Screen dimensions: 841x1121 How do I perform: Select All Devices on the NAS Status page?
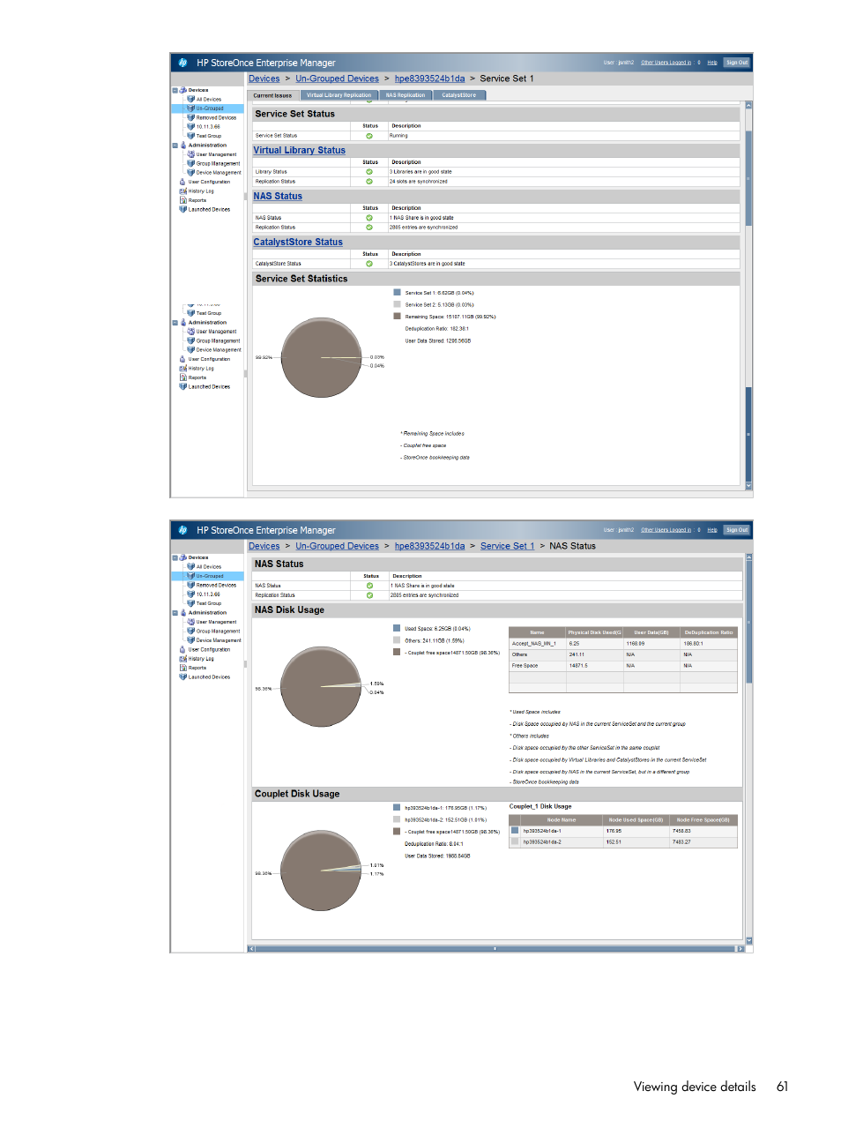(209, 567)
